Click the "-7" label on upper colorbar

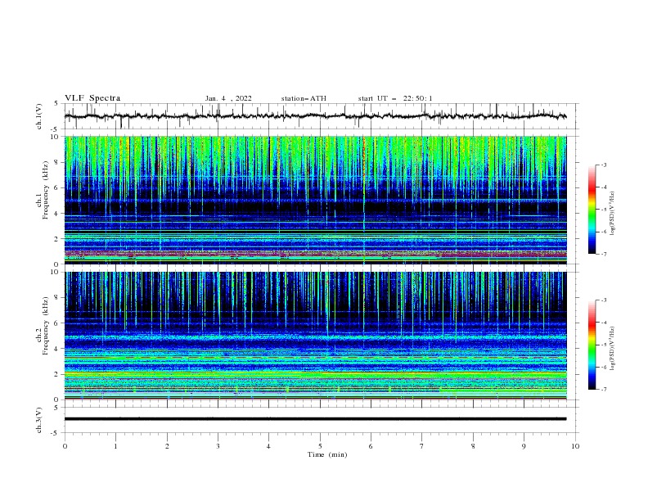click(603, 254)
